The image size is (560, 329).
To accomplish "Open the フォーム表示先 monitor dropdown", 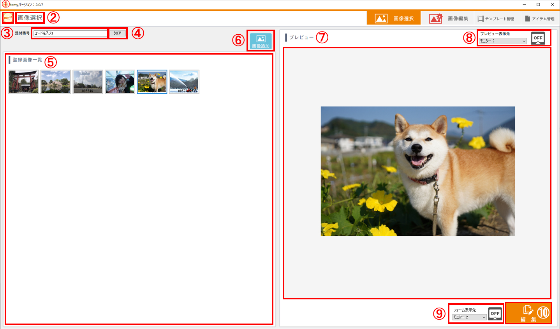I will click(x=469, y=317).
